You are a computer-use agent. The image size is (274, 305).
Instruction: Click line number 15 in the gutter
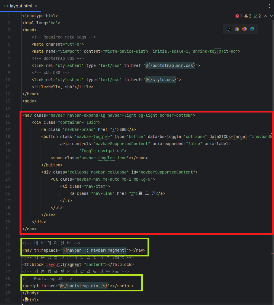(8, 115)
